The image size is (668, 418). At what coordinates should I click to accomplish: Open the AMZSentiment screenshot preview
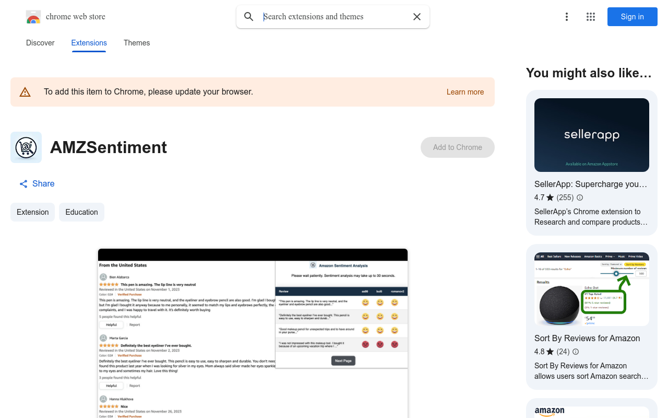253,333
